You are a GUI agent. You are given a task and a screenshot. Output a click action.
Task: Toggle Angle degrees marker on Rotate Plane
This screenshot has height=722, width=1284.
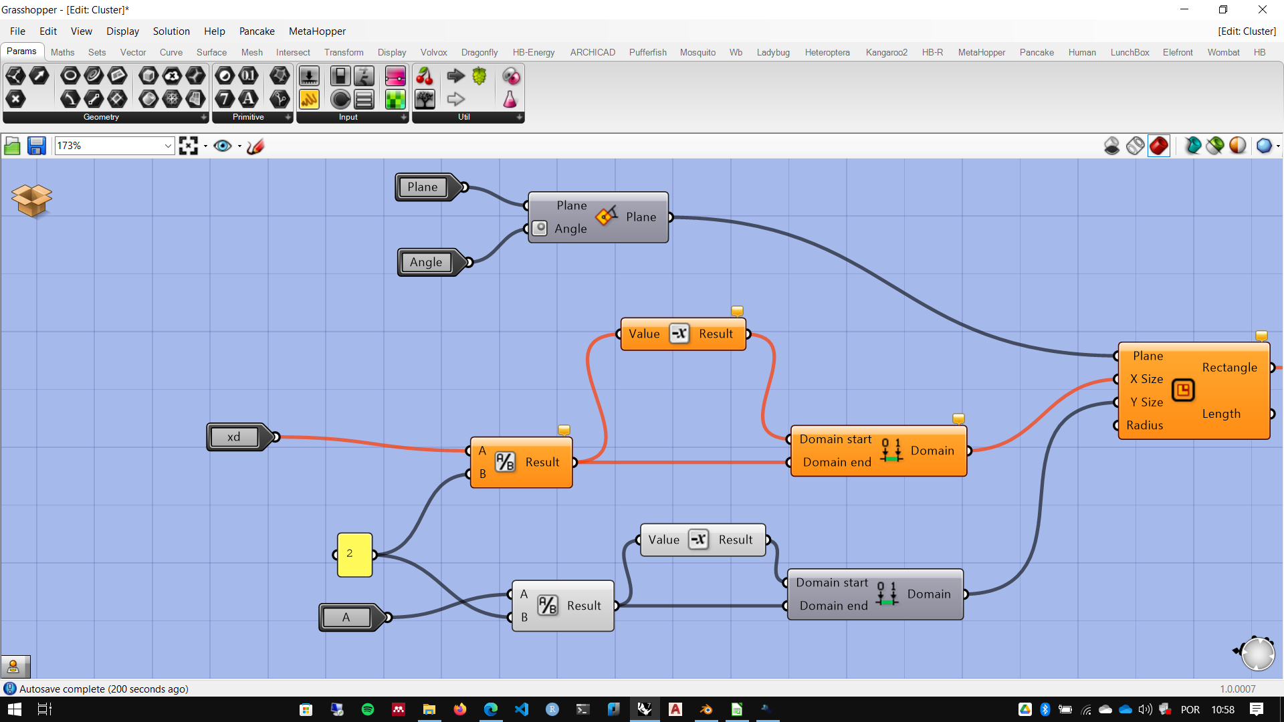[541, 228]
